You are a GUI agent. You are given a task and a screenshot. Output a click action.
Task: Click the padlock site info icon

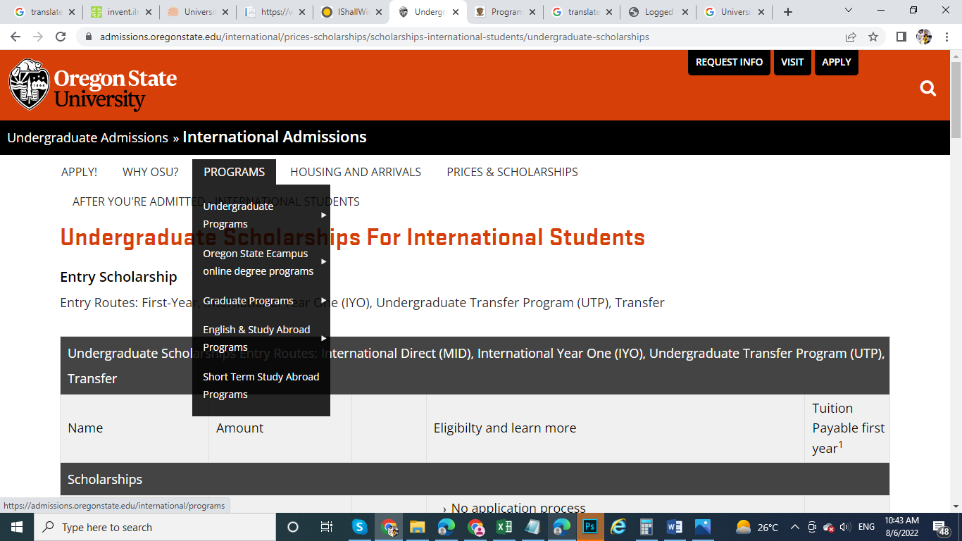[89, 37]
